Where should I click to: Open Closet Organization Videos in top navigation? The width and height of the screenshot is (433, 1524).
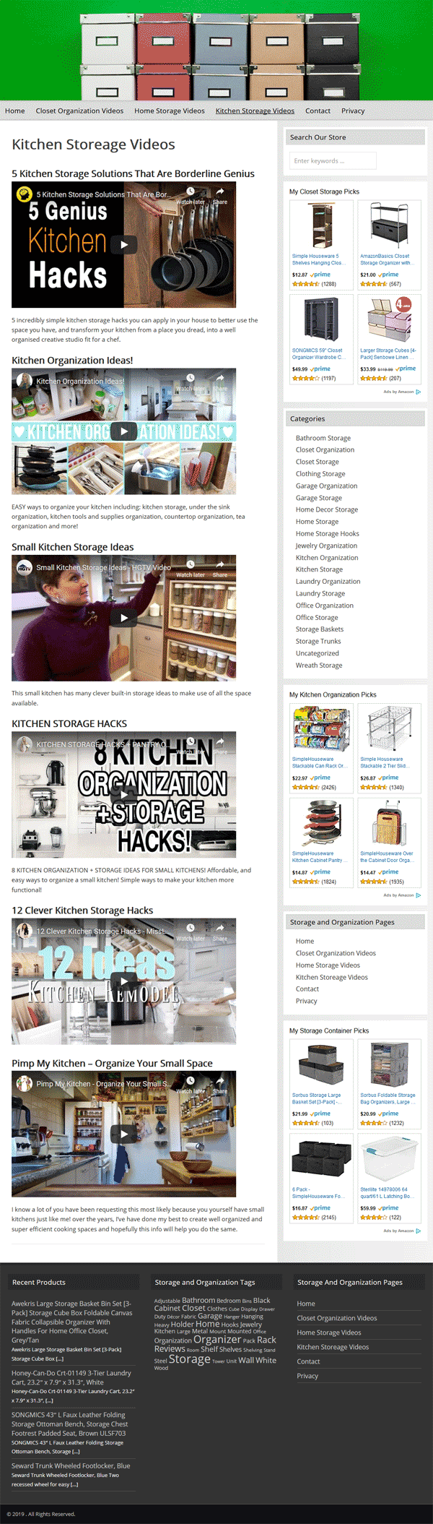click(79, 111)
